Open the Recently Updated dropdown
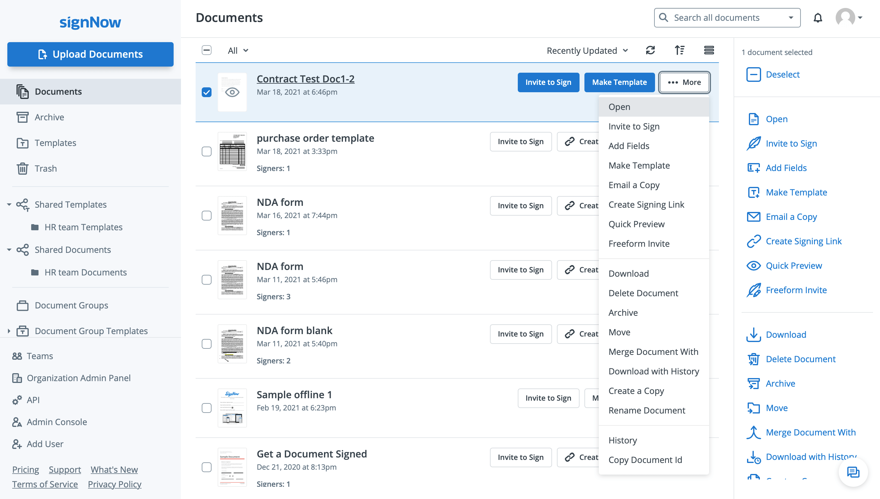This screenshot has width=880, height=499. point(587,50)
